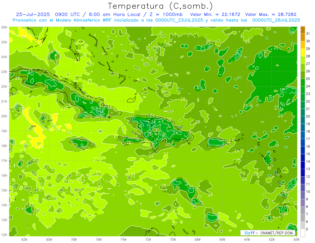Click legend label 22 on color scale
Viewport: 315px width, 243px height.
pos(308,101)
